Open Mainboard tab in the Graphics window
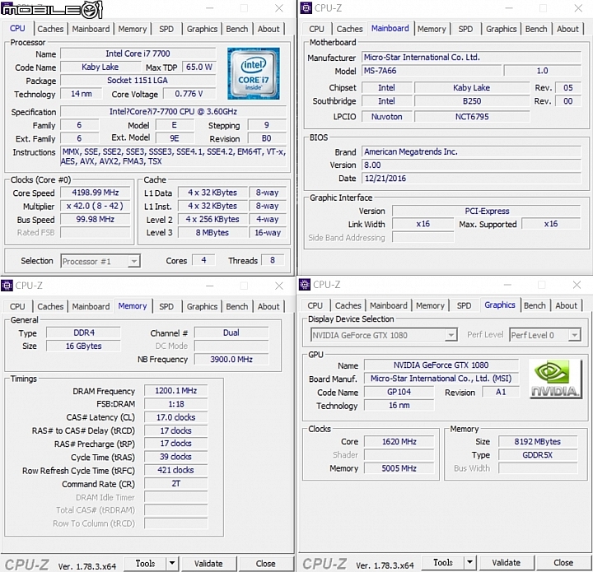Screen dimensions: 593x572 [389, 305]
